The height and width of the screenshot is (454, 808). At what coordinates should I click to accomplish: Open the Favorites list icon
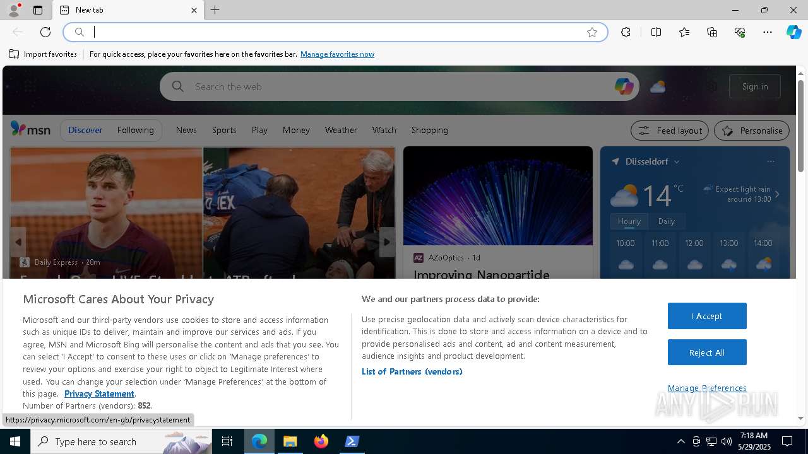pos(684,32)
